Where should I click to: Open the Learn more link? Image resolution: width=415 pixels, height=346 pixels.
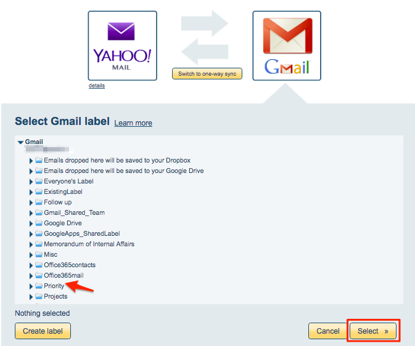133,123
